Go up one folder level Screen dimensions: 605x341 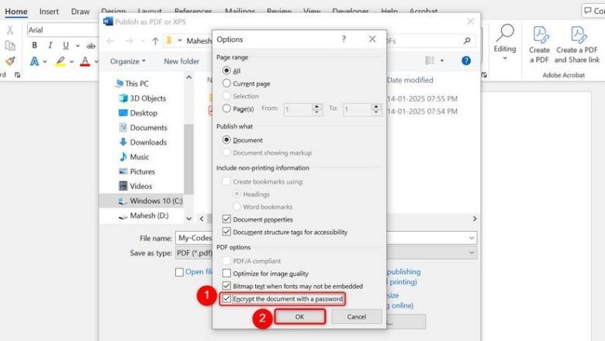pyautogui.click(x=155, y=41)
